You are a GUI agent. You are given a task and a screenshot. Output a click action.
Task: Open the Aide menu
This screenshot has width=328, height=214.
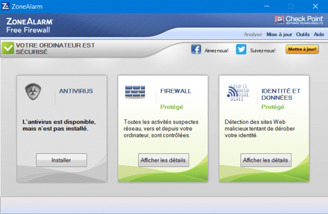[x=319, y=34]
